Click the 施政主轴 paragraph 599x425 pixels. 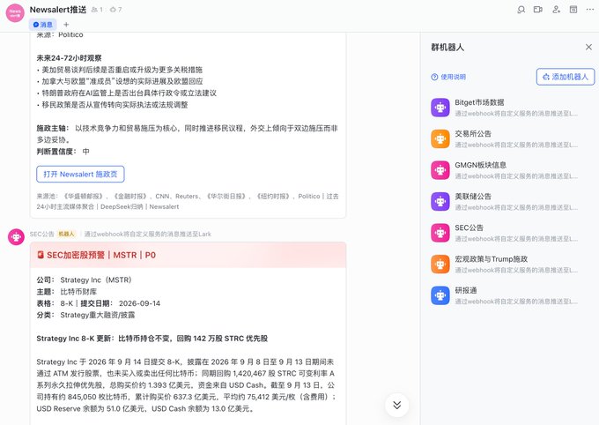coord(187,134)
